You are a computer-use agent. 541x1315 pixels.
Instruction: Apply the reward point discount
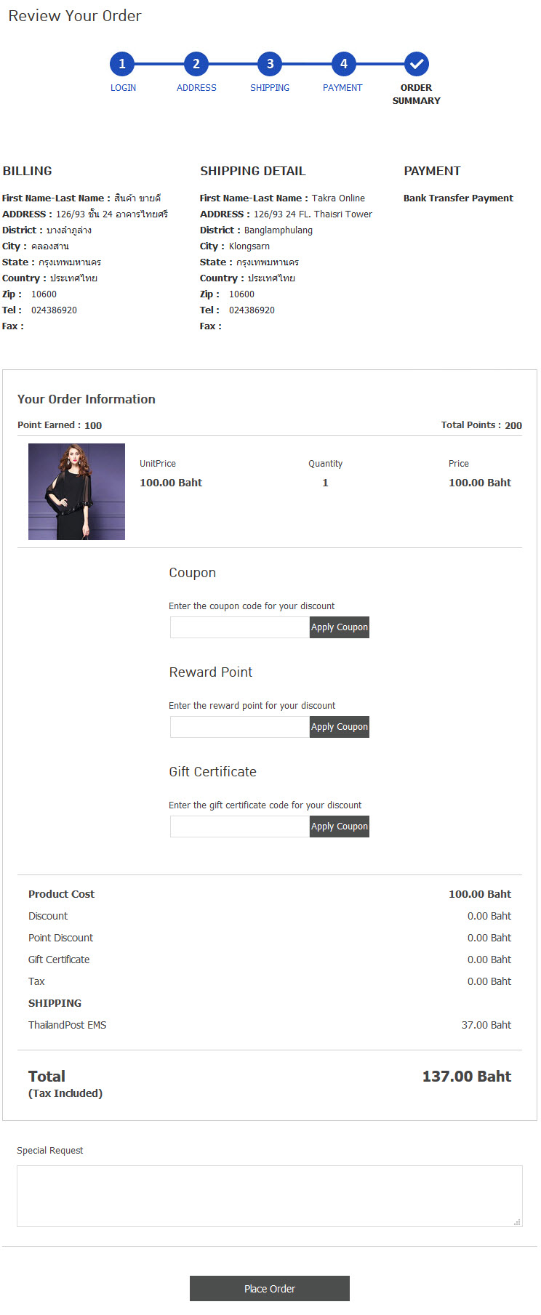(x=340, y=727)
